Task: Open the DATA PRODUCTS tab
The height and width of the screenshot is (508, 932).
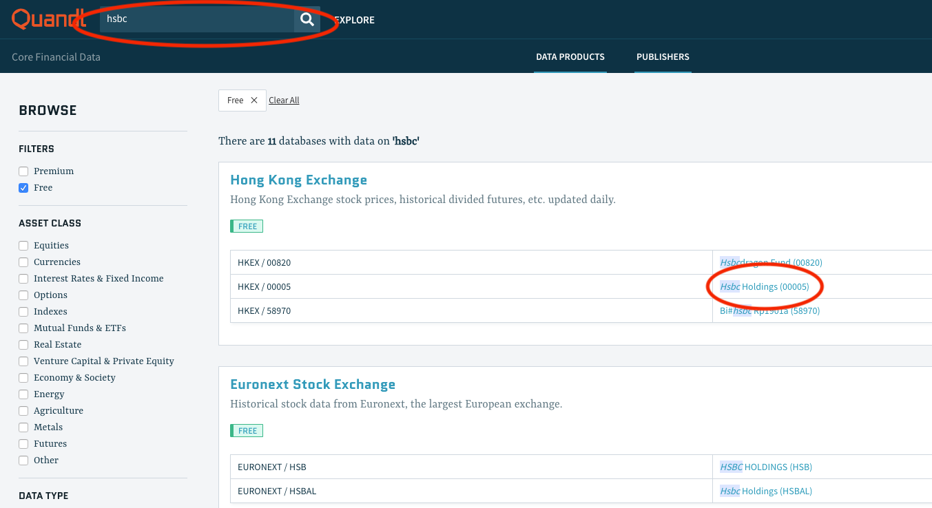Action: tap(570, 57)
